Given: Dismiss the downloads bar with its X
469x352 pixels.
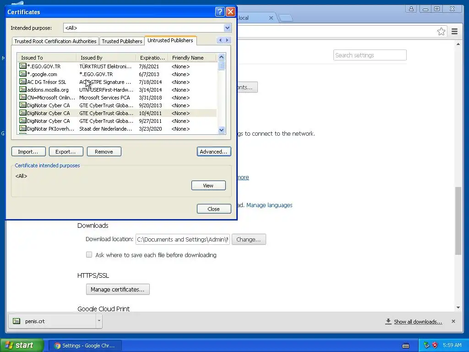Looking at the screenshot, I should (453, 321).
